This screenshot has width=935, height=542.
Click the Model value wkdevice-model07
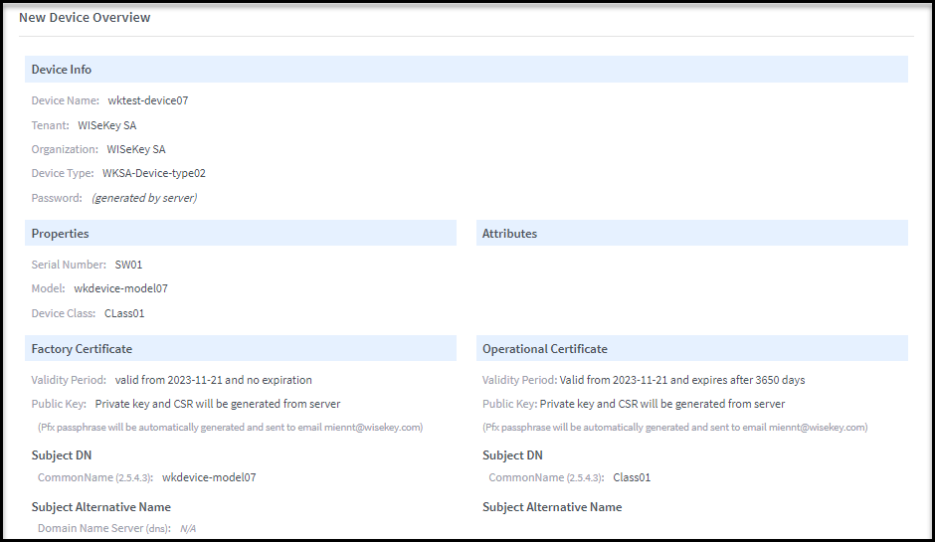120,288
